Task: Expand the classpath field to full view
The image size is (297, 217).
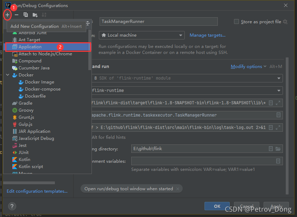Action: [278, 103]
